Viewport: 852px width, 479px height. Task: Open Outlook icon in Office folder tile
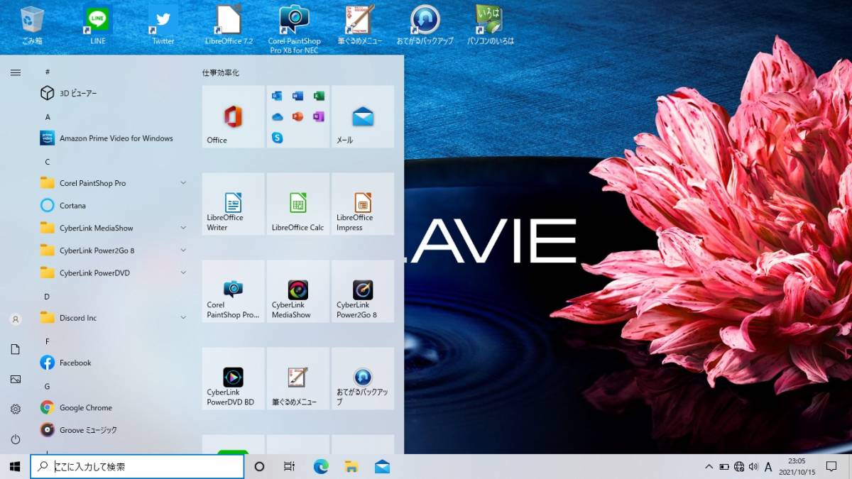tap(277, 96)
